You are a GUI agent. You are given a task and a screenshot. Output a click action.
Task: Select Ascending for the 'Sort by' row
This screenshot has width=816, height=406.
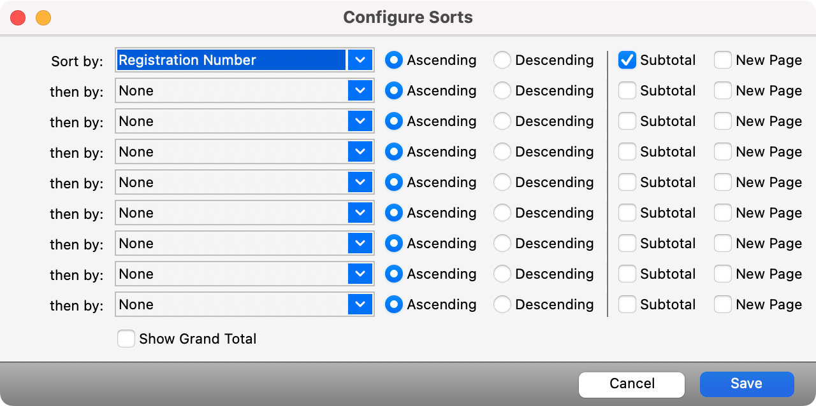(x=394, y=60)
